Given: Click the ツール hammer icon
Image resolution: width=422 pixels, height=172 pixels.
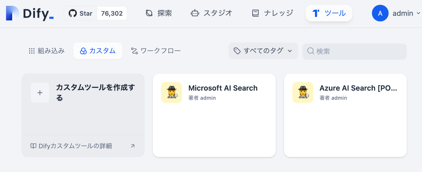Looking at the screenshot, I should coord(316,13).
